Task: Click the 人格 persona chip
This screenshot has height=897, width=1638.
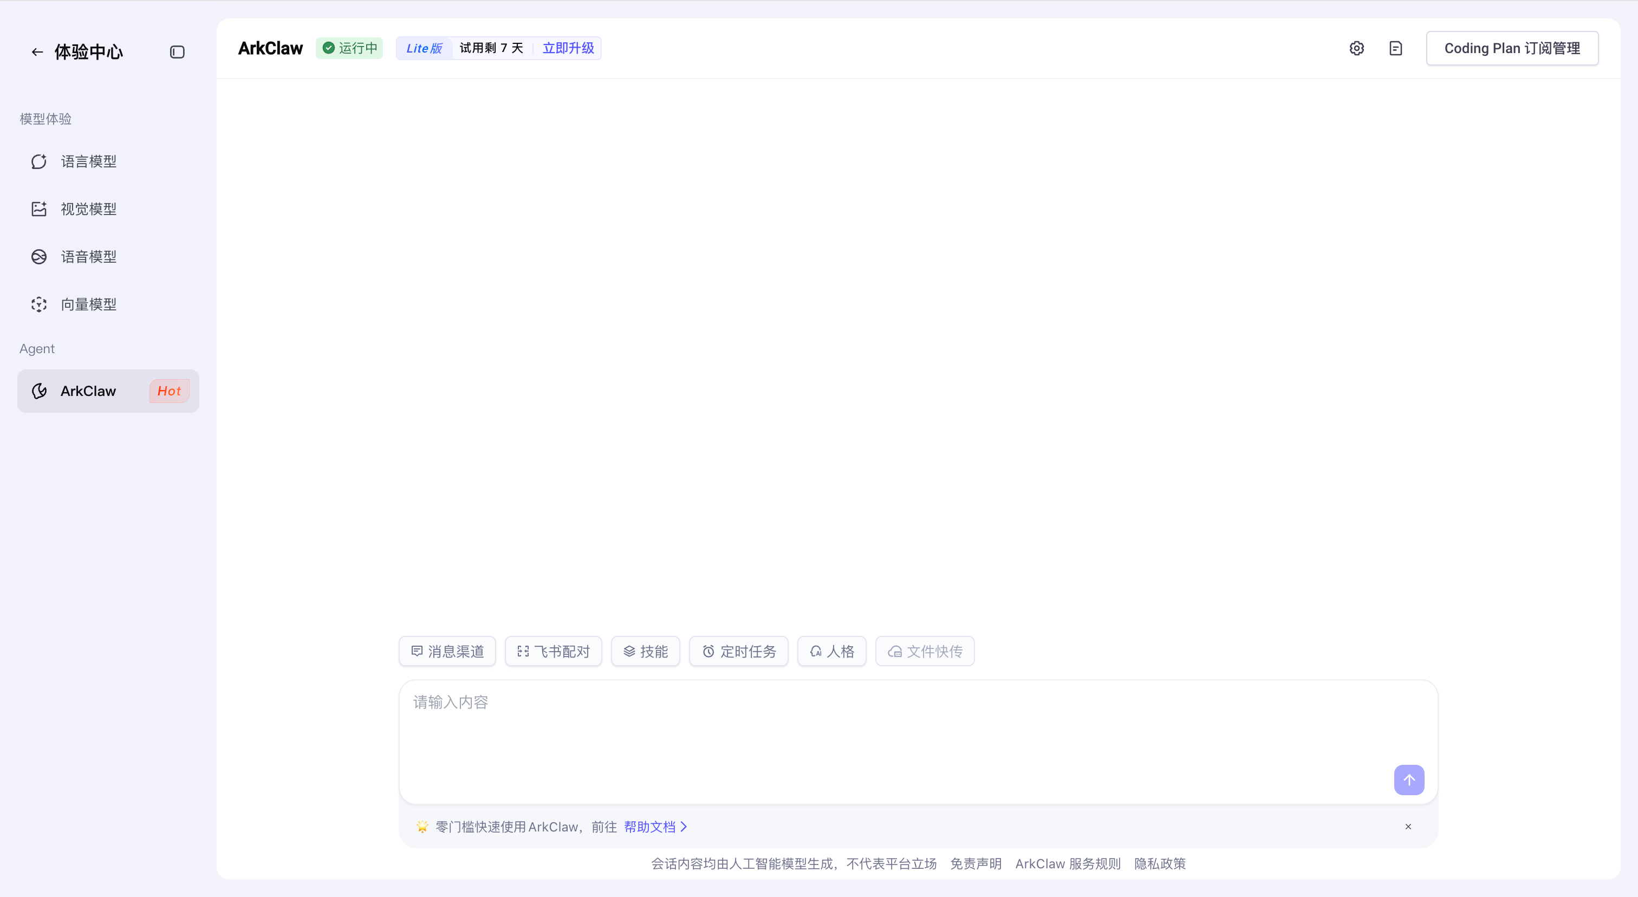Action: click(831, 651)
